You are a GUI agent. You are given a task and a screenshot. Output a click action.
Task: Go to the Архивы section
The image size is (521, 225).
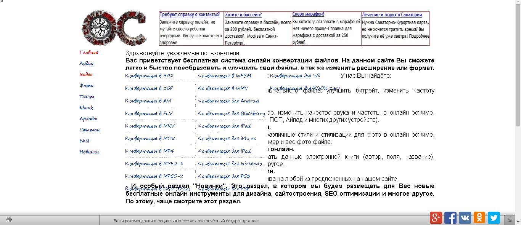click(88, 119)
